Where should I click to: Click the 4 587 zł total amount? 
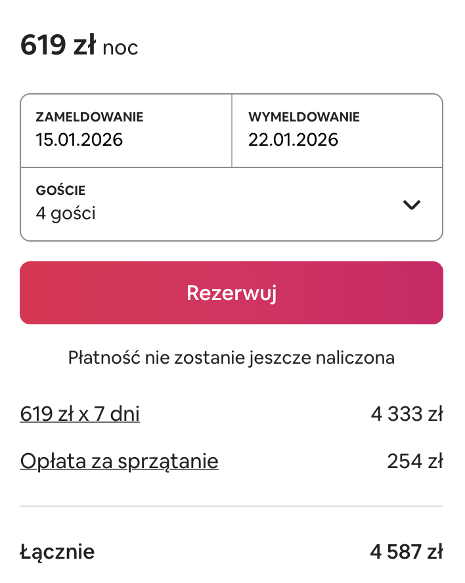(407, 551)
